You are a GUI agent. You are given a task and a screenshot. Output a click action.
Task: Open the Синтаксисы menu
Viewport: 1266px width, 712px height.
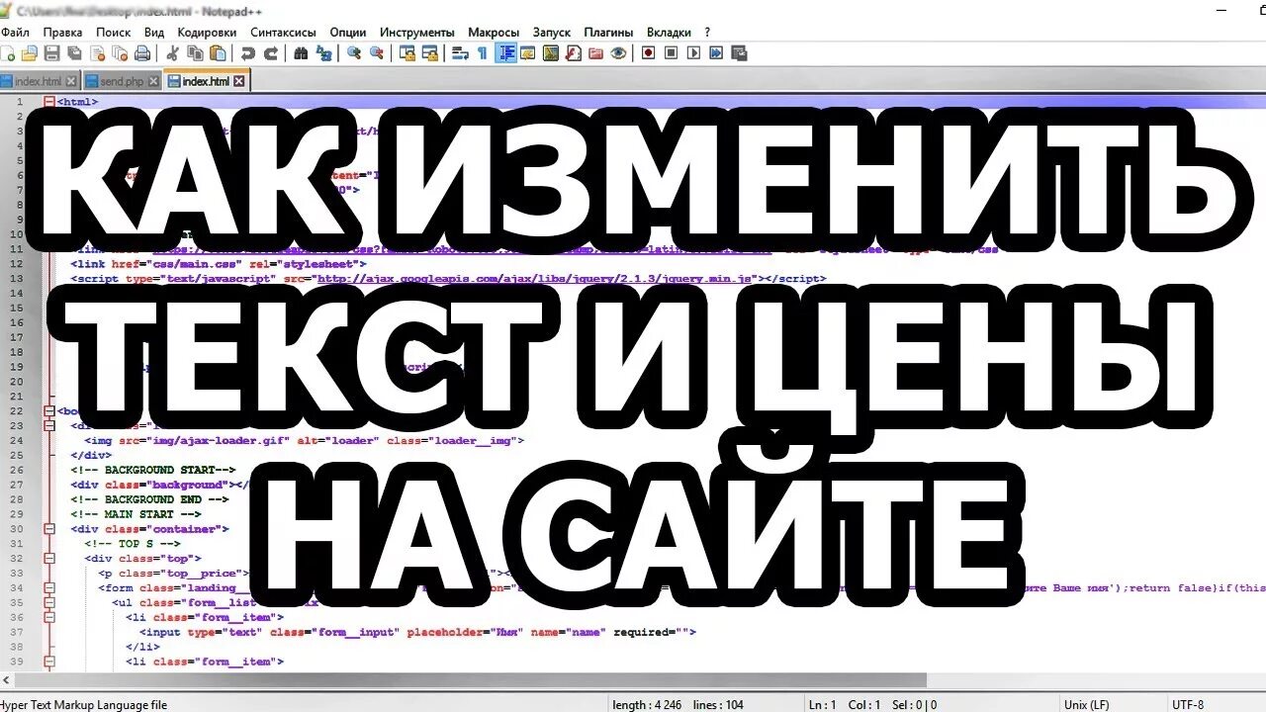283,32
